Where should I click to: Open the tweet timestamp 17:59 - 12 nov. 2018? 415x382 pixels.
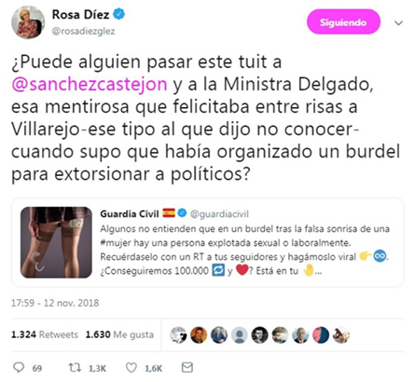tap(55, 303)
